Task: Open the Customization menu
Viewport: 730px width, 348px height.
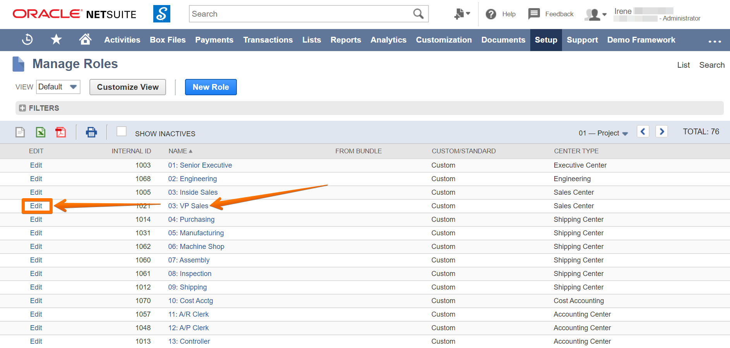Action: (x=444, y=40)
